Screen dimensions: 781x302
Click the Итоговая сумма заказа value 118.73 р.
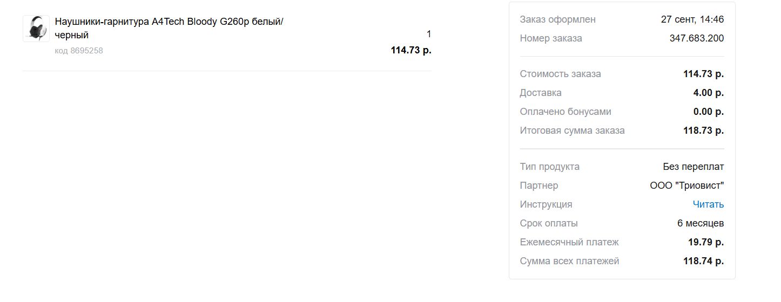pyautogui.click(x=704, y=131)
